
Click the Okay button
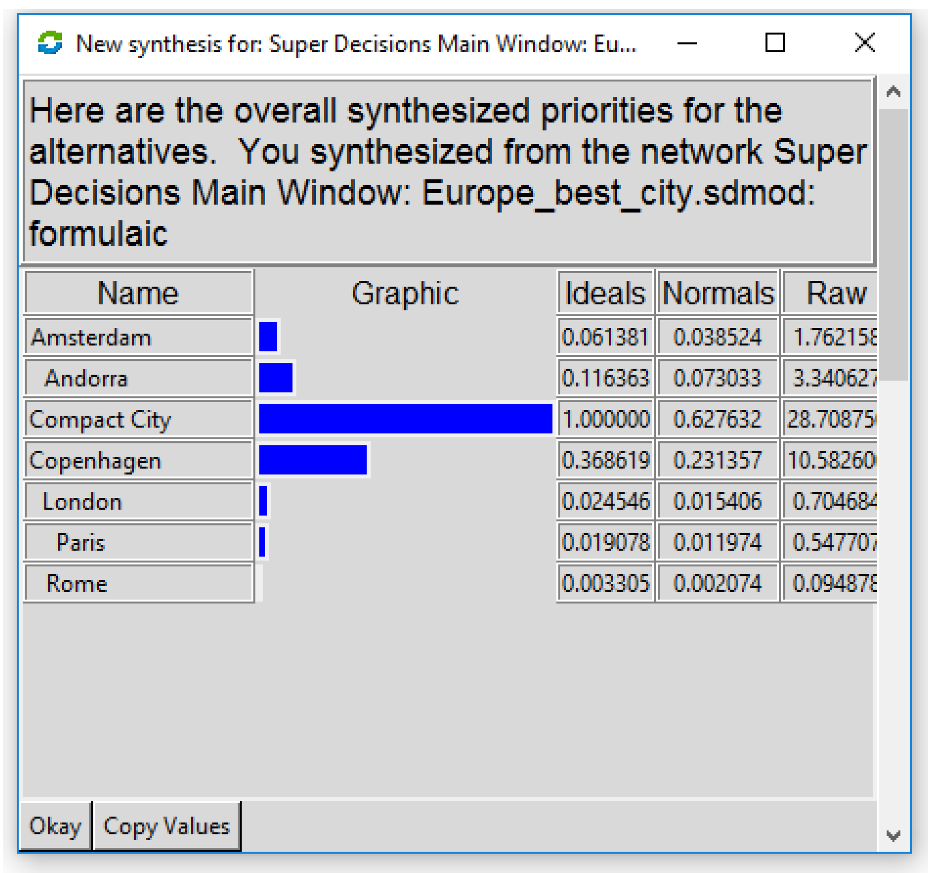55,826
